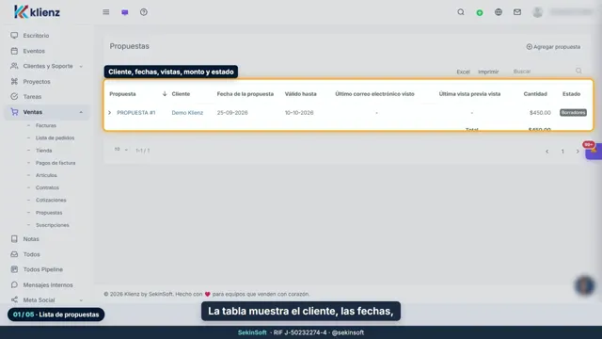Click the Tareas check-circle icon
The image size is (602, 339).
pyautogui.click(x=14, y=96)
